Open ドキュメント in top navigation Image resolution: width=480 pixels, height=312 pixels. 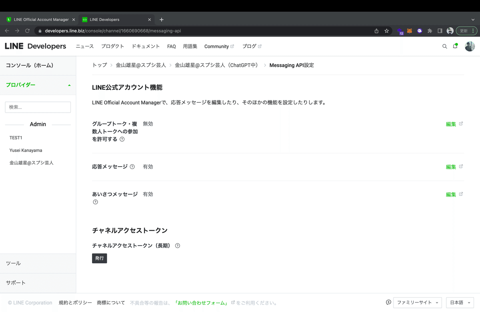coord(146,46)
